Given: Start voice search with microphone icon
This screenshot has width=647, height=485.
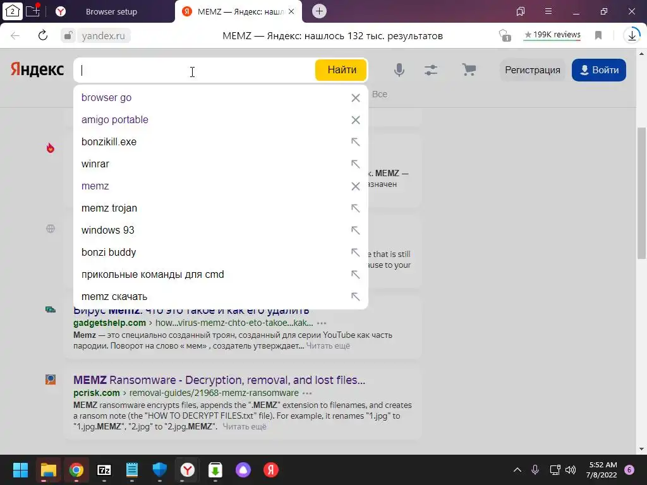Looking at the screenshot, I should 399,70.
